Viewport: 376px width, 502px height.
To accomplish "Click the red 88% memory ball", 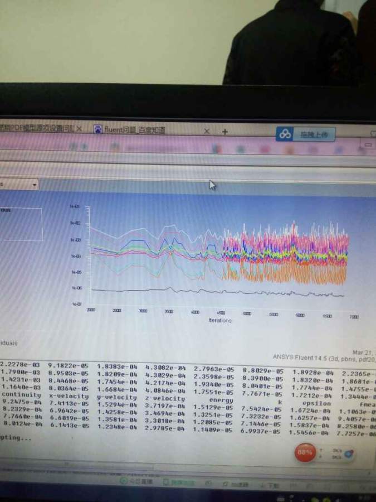I will click(305, 452).
